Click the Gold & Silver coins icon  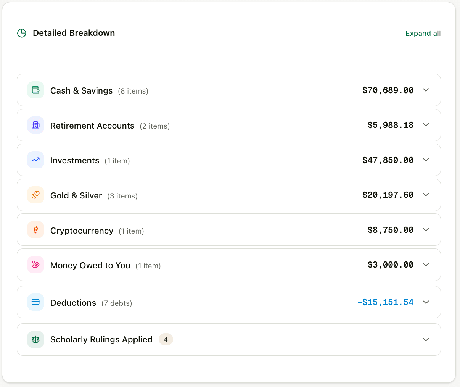pyautogui.click(x=35, y=195)
